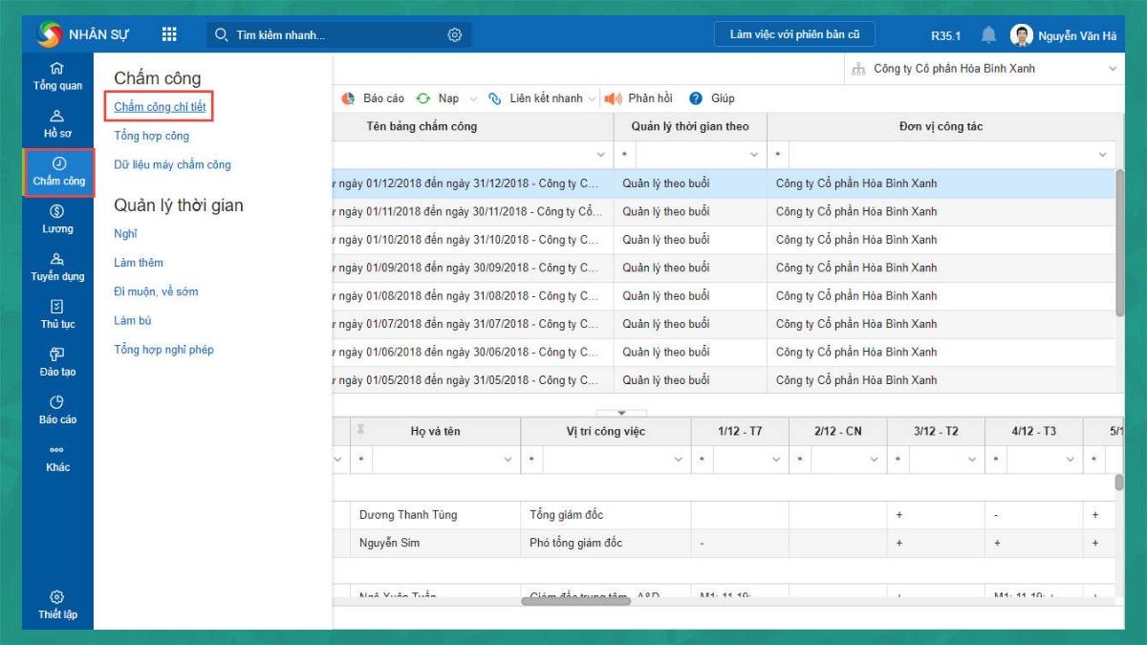This screenshot has width=1147, height=645.
Task: Click the Nạp reload toolbar button
Action: coord(438,98)
